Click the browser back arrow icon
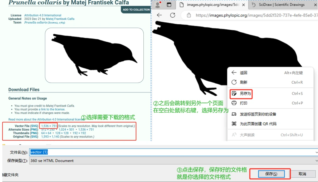The image size is (318, 182). [159, 15]
